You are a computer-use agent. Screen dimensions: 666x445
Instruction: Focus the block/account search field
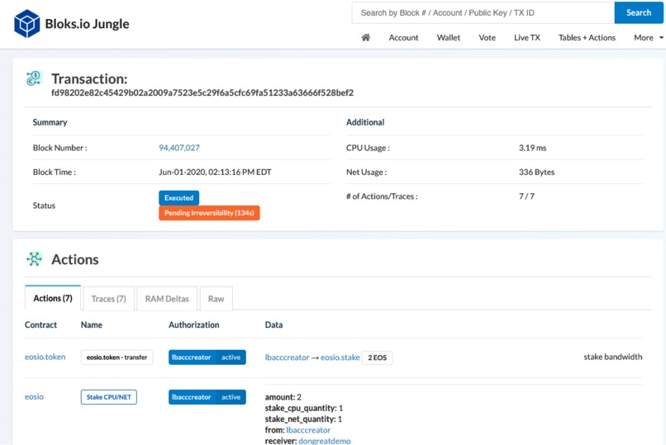pyautogui.click(x=483, y=12)
